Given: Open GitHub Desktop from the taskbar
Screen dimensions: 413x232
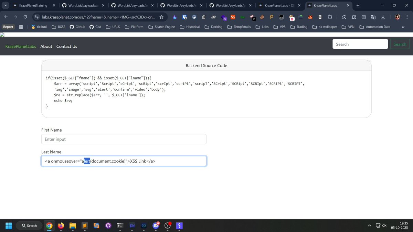Looking at the screenshot, I should pos(108,225).
